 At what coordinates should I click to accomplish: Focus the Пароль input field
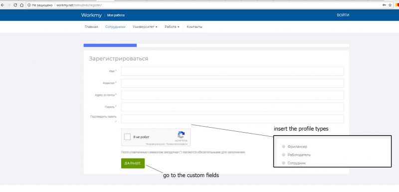pos(232,107)
